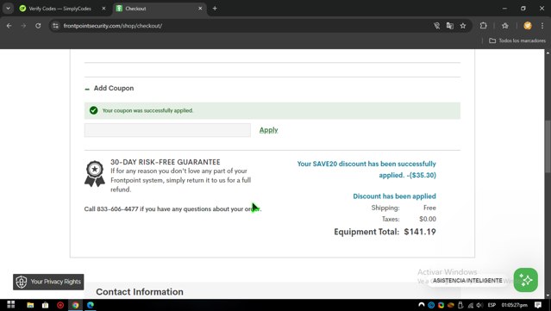The image size is (551, 311).
Task: Click the Shipping Free value
Action: tap(429, 208)
